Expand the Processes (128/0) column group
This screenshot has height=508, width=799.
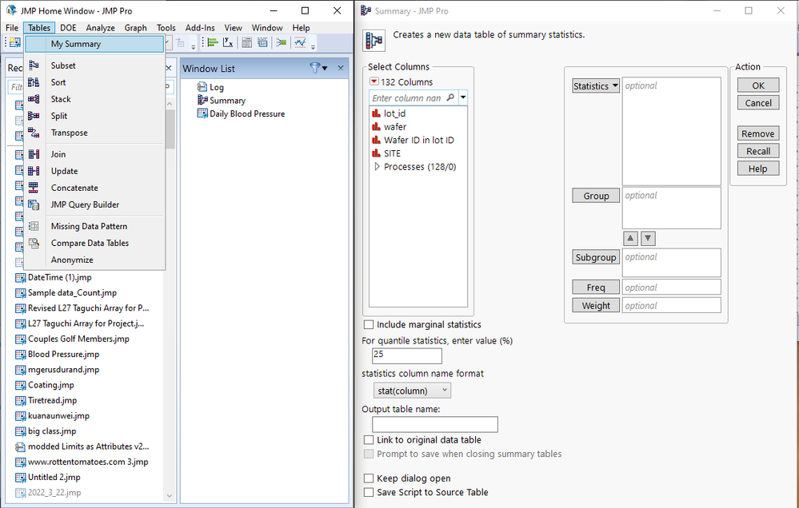click(377, 166)
